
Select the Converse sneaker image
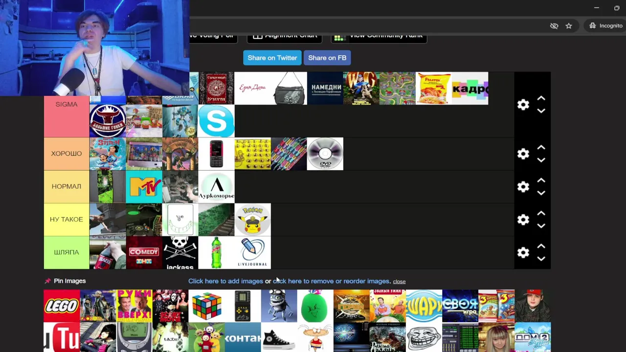[279, 337]
